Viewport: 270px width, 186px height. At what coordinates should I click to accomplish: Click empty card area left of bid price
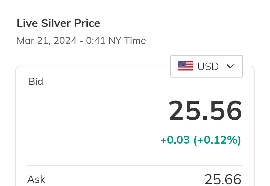(x=87, y=112)
